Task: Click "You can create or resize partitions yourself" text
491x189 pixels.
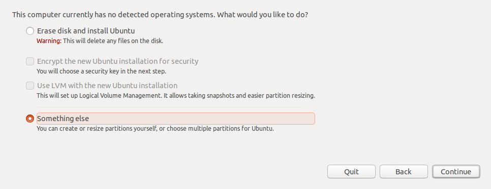Action: click(x=97, y=128)
